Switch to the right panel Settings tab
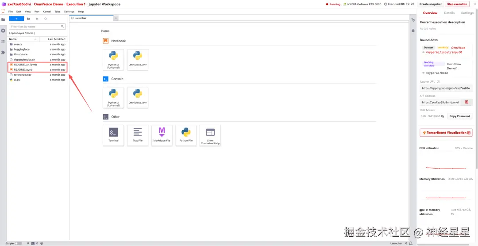This screenshot has height=246, width=478. 467,13
